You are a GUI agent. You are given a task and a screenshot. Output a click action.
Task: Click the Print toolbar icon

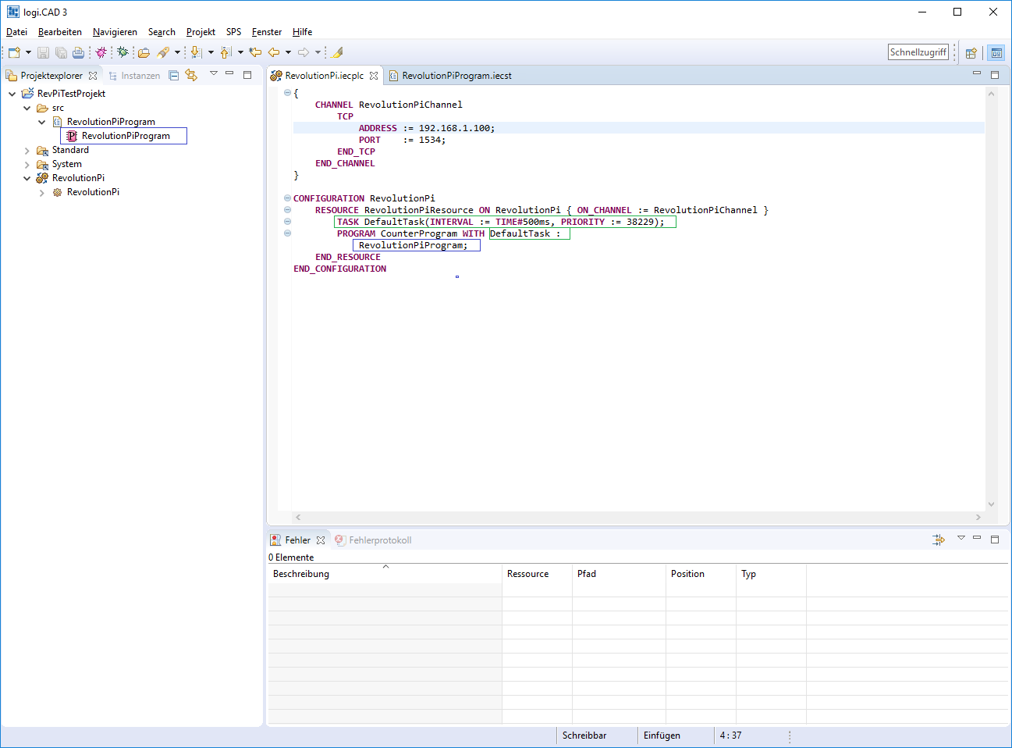point(78,52)
